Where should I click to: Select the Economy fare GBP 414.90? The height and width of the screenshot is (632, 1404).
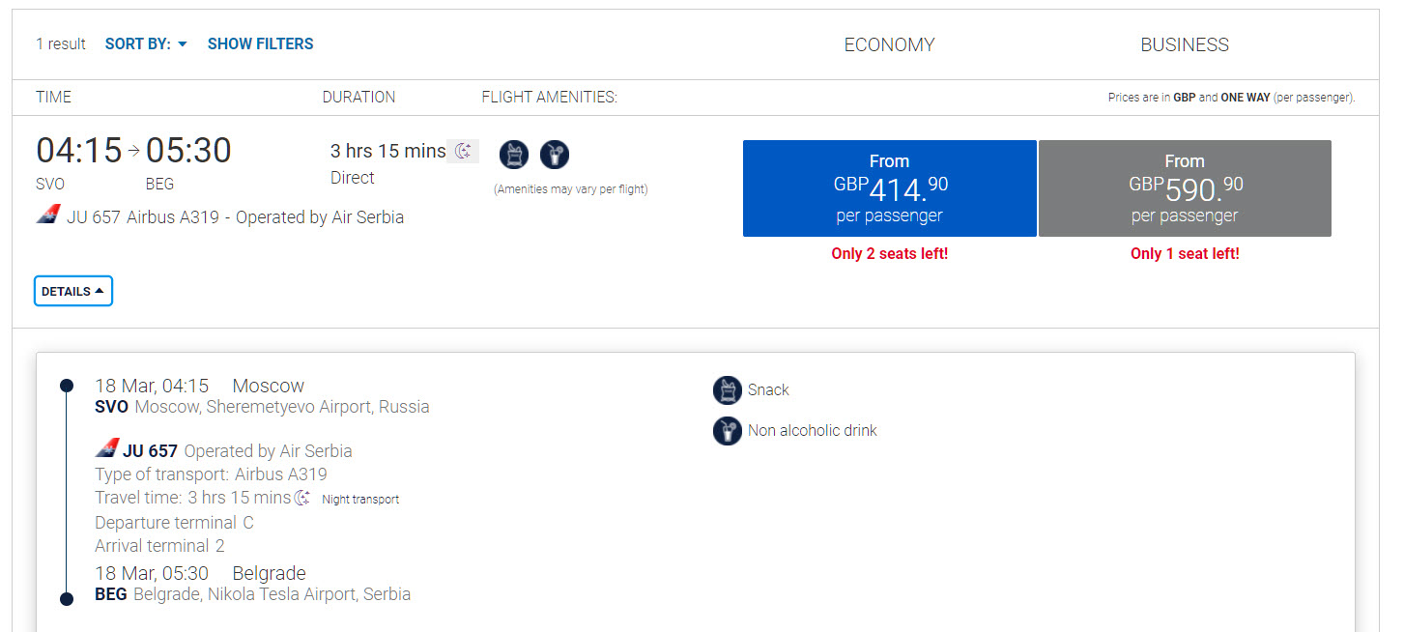(889, 188)
